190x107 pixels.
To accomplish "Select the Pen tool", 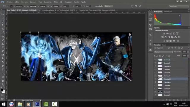I will click(x=3, y=66).
